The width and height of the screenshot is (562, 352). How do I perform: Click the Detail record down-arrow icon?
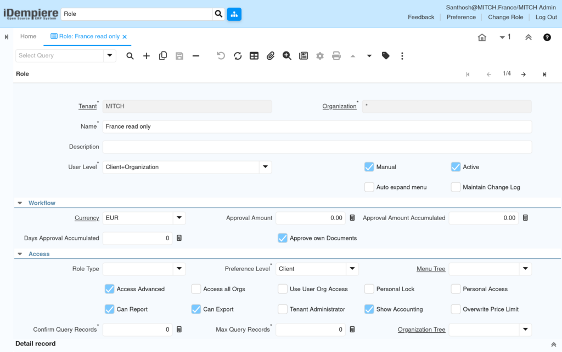(x=369, y=56)
